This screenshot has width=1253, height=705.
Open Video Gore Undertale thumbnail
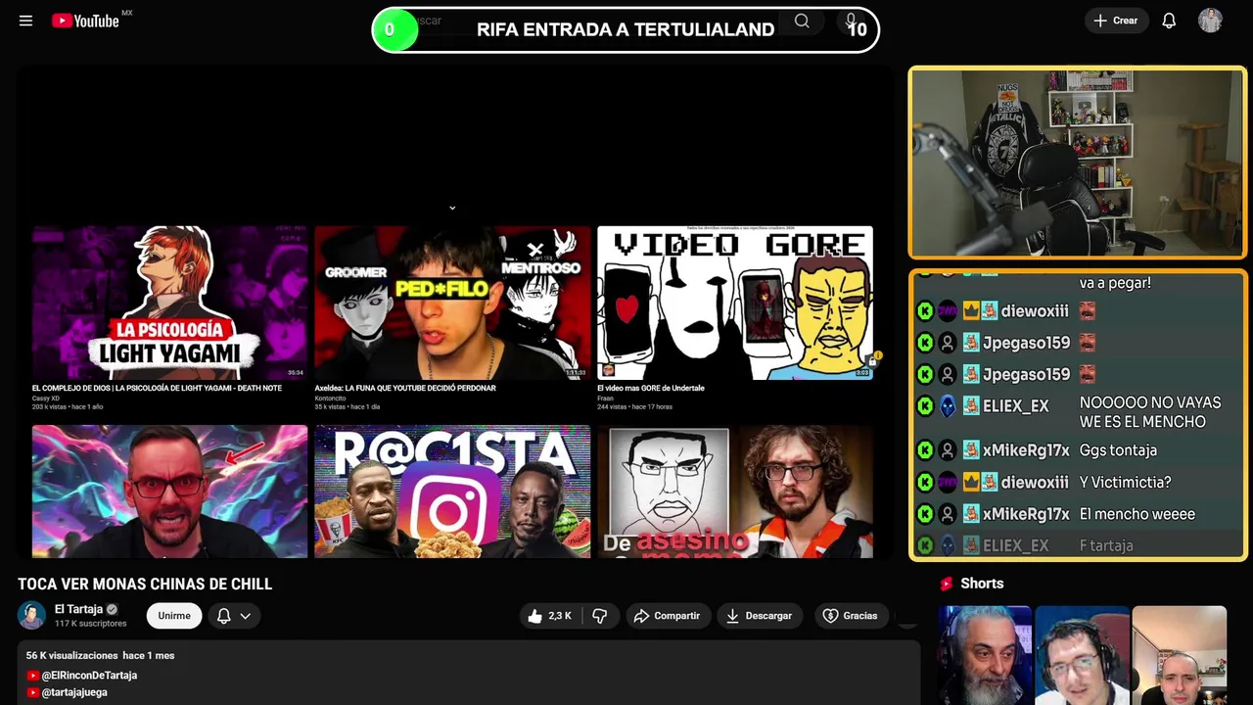tap(735, 303)
